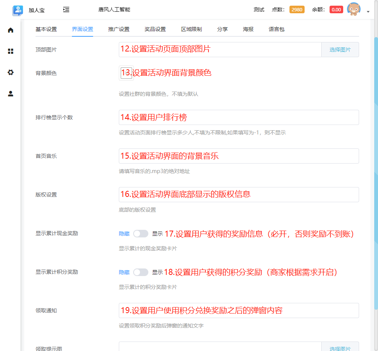The width and height of the screenshot is (378, 351).
Task: Switch to the 基本设置 tab
Action: 46,29
